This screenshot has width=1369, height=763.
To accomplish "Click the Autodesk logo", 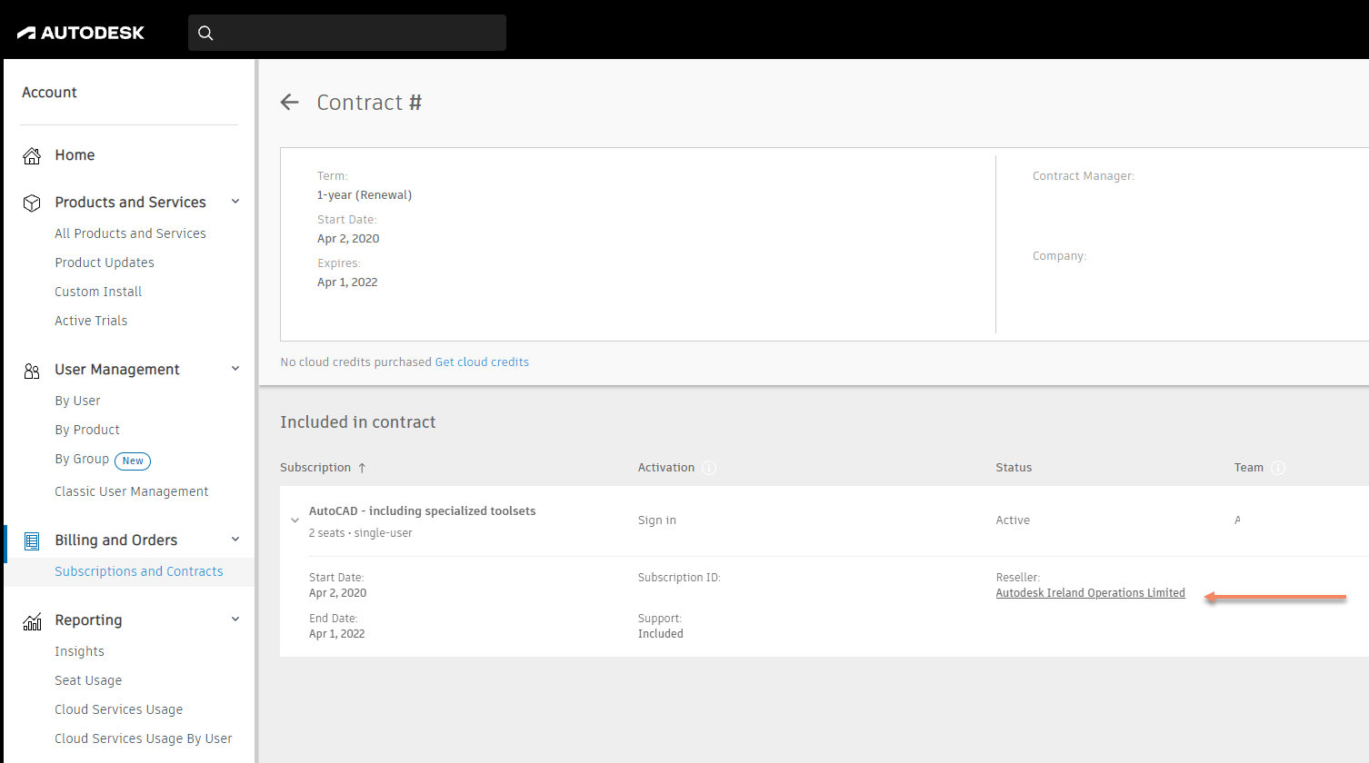I will [80, 32].
